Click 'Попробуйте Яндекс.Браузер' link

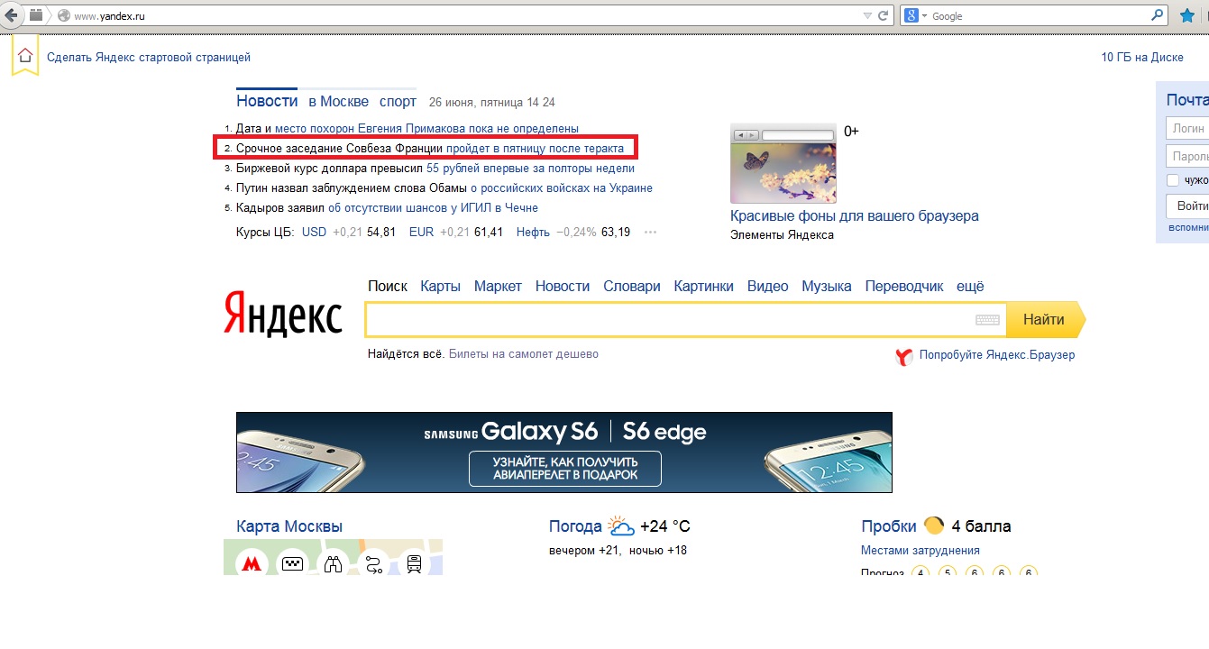(997, 355)
